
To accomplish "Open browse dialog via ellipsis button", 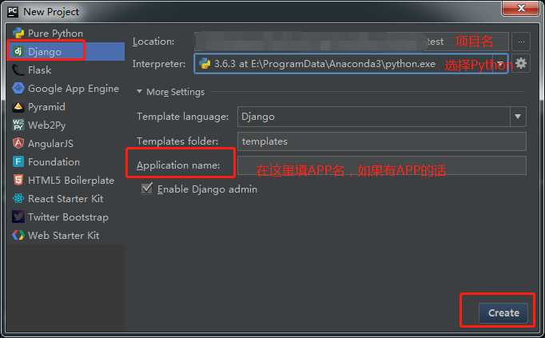I will pyautogui.click(x=521, y=42).
